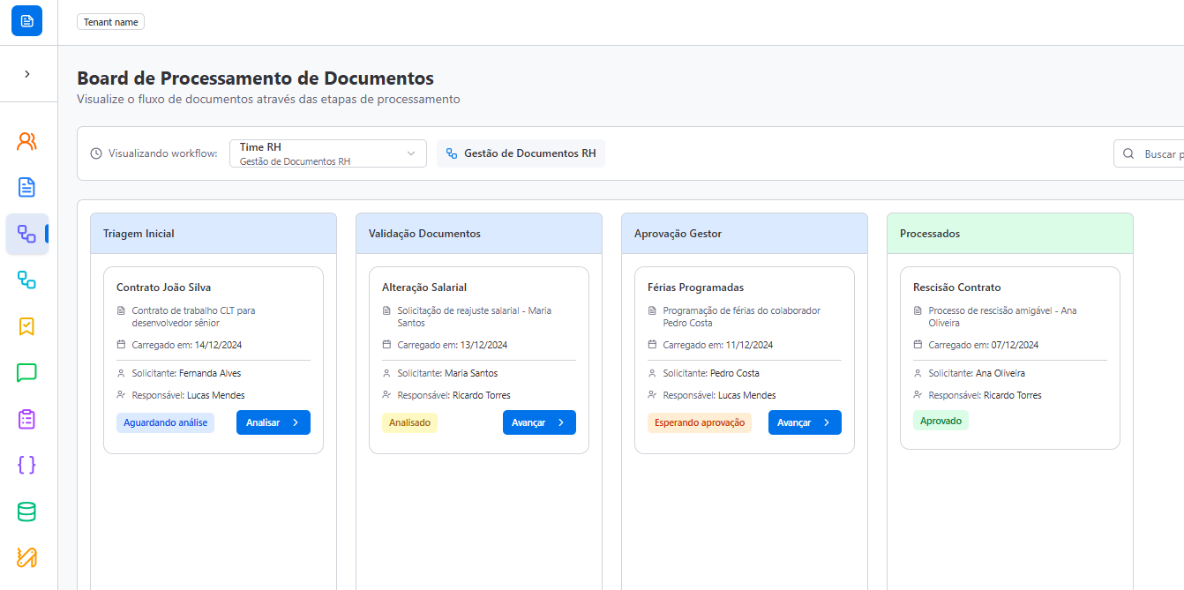
Task: Open the Time RH workflow dropdown
Action: (327, 153)
